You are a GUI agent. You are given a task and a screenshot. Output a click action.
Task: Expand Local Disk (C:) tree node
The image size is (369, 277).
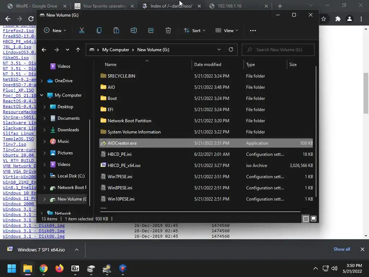tap(44, 176)
